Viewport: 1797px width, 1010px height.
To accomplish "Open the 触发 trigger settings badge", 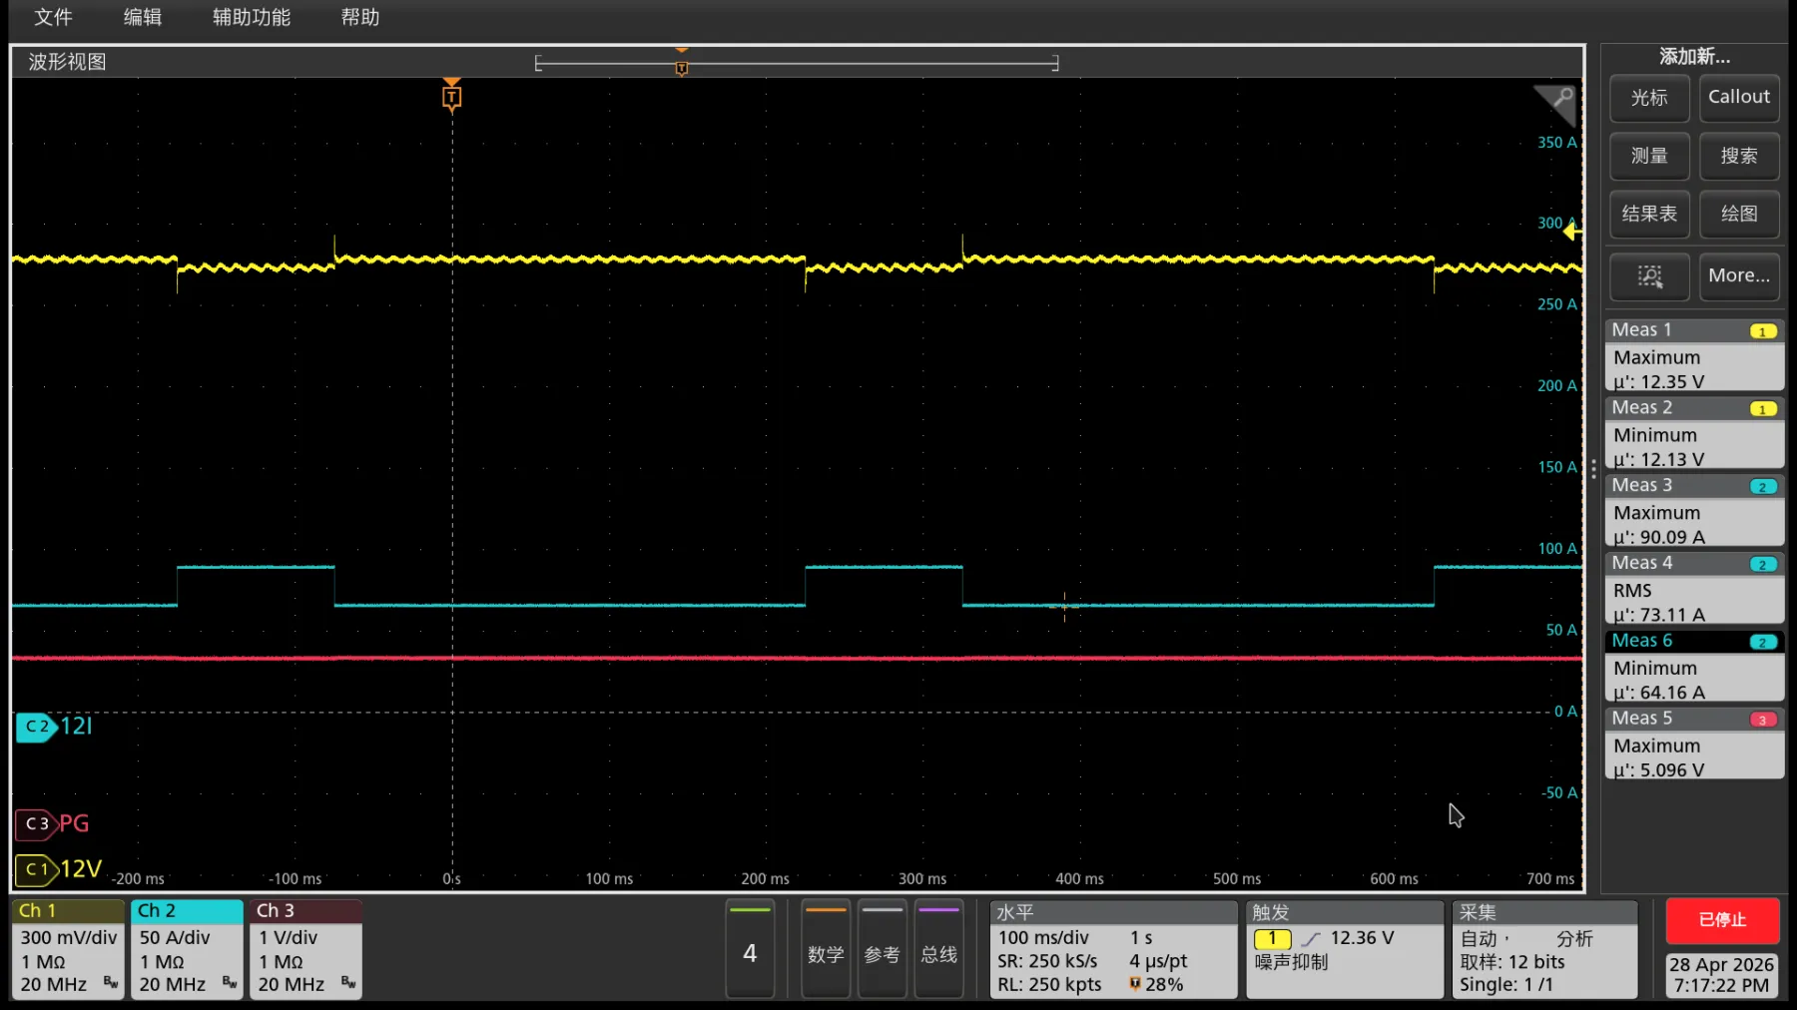I will pyautogui.click(x=1342, y=949).
